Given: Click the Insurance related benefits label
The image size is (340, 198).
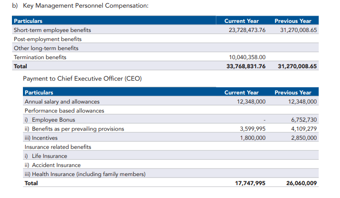Looking at the screenshot, I should [58, 147].
